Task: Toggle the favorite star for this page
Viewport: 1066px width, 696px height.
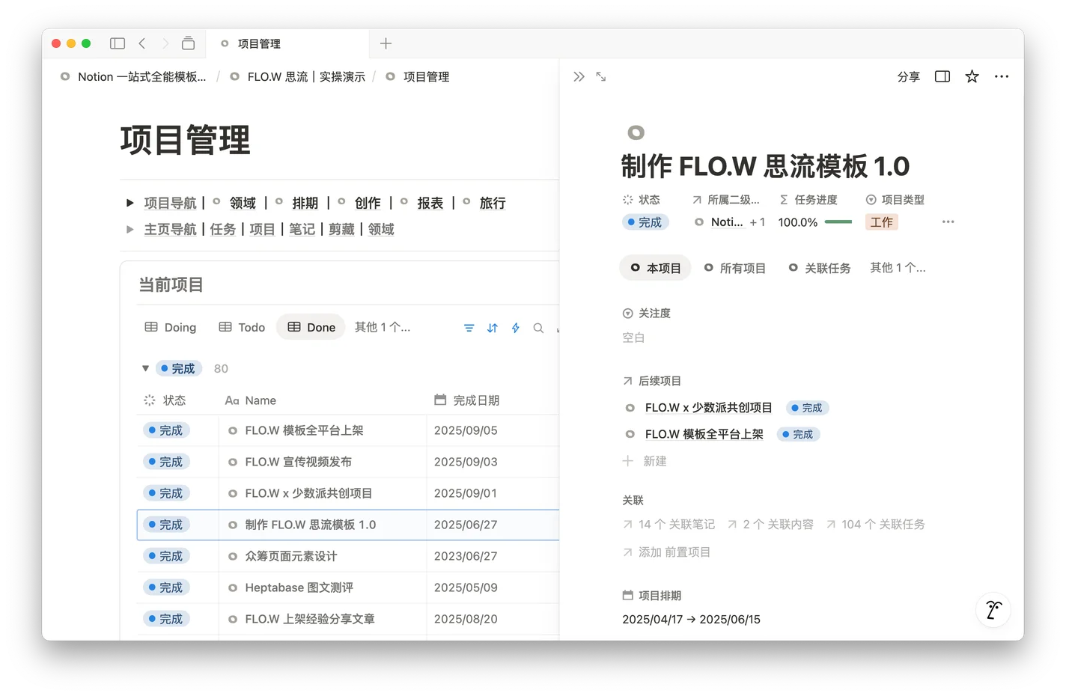Action: [x=971, y=76]
